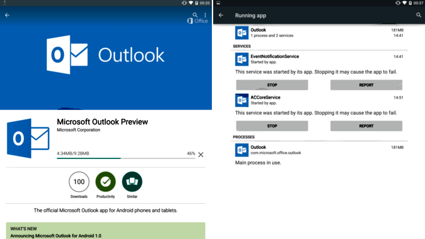
Task: Tap the Outlook process icon under Processes
Action: tap(241, 150)
